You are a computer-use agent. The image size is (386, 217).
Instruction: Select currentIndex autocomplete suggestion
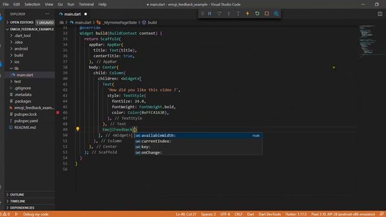(198, 141)
